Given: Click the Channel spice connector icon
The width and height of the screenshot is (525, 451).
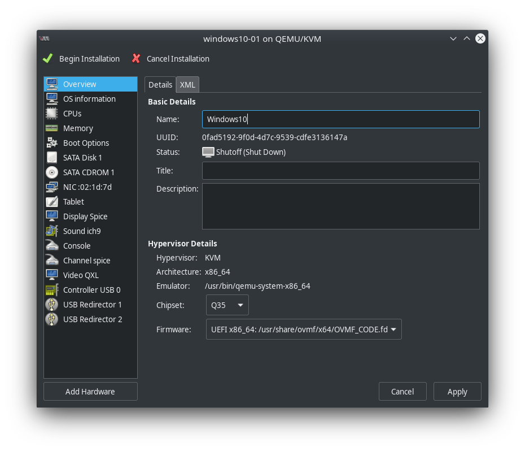Looking at the screenshot, I should tap(52, 261).
